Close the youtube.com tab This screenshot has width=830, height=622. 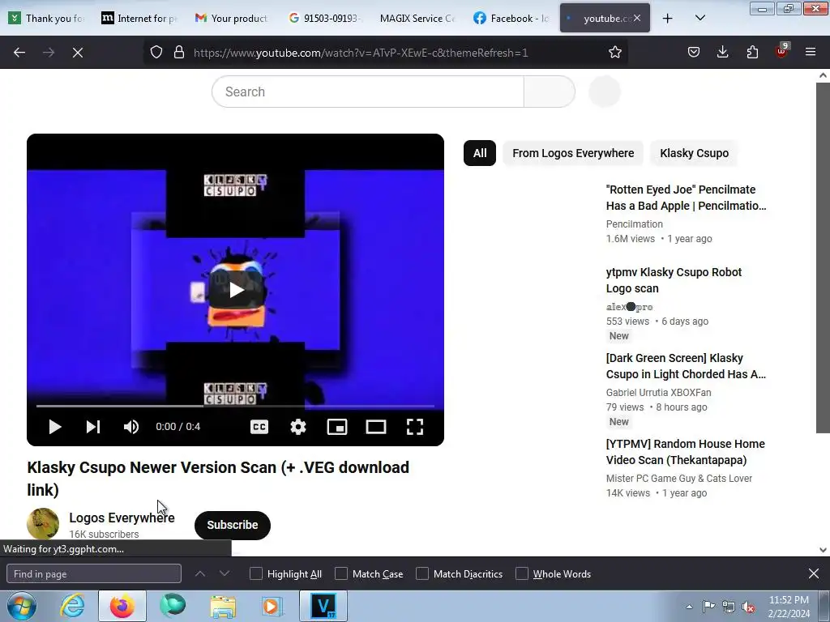click(637, 18)
